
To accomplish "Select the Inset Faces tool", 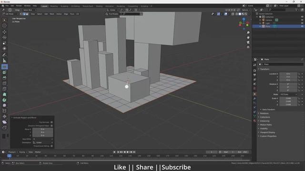I will 4,72.
